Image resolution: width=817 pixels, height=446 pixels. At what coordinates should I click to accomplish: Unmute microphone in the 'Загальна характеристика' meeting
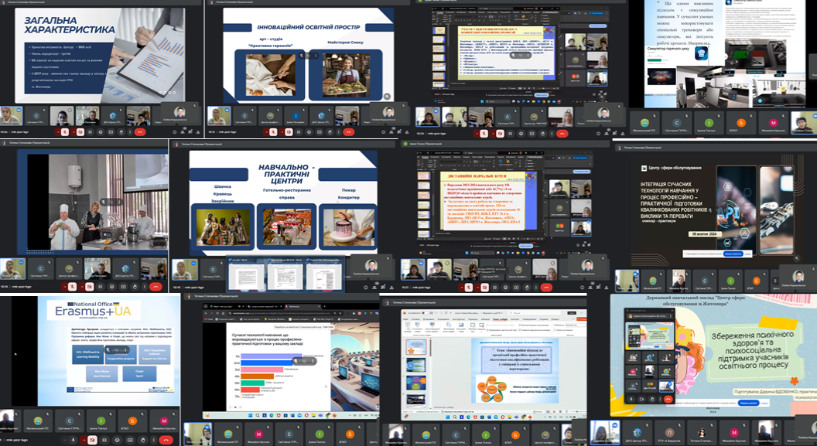click(x=65, y=132)
